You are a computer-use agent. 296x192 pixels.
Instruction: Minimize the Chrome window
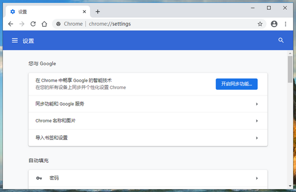click(253, 8)
